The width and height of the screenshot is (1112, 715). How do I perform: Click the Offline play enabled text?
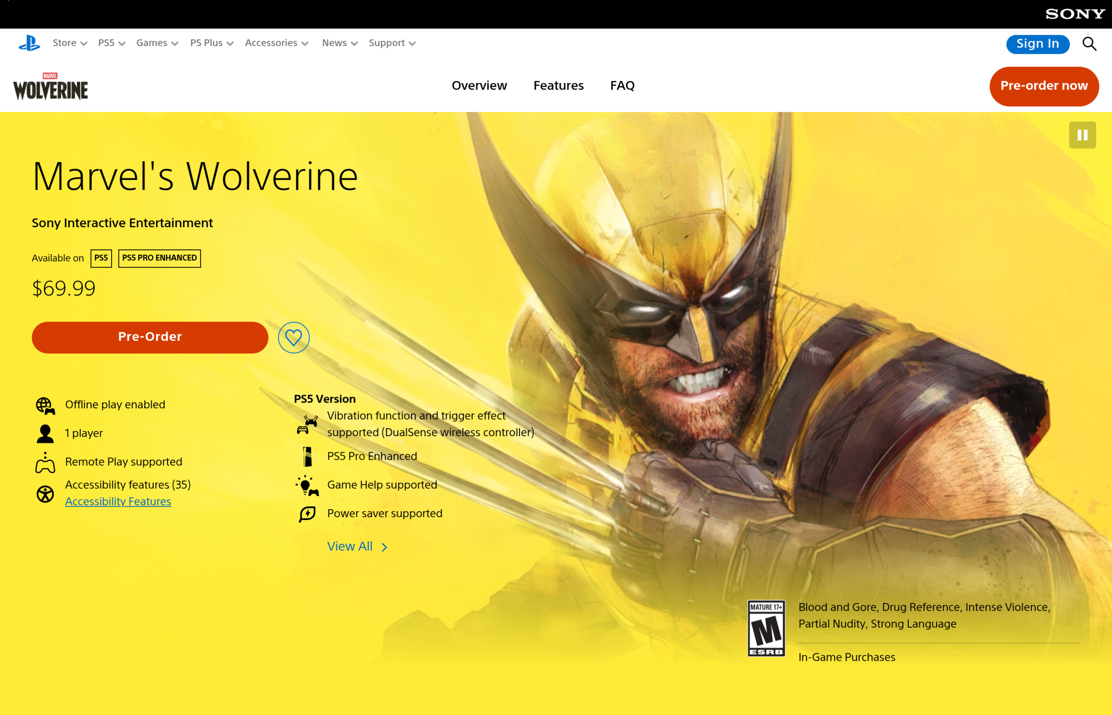point(115,405)
